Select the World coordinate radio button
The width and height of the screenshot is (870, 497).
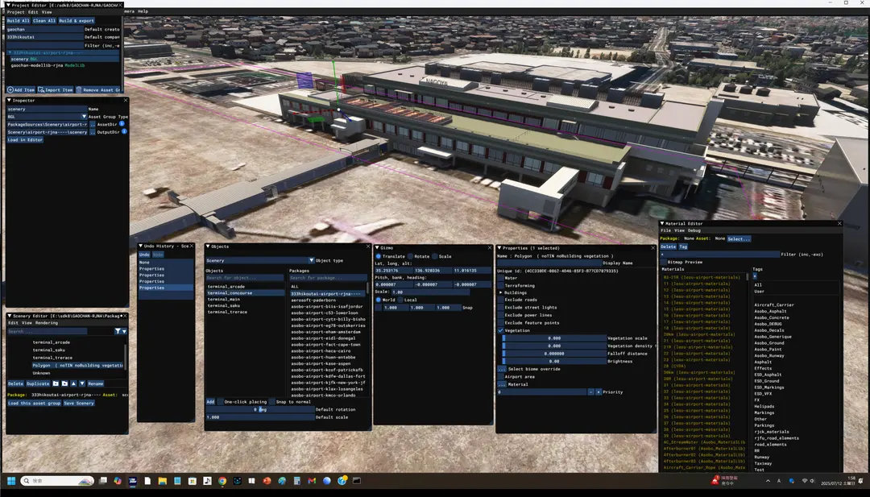[379, 300]
